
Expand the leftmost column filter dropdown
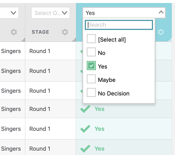click(x=13, y=13)
